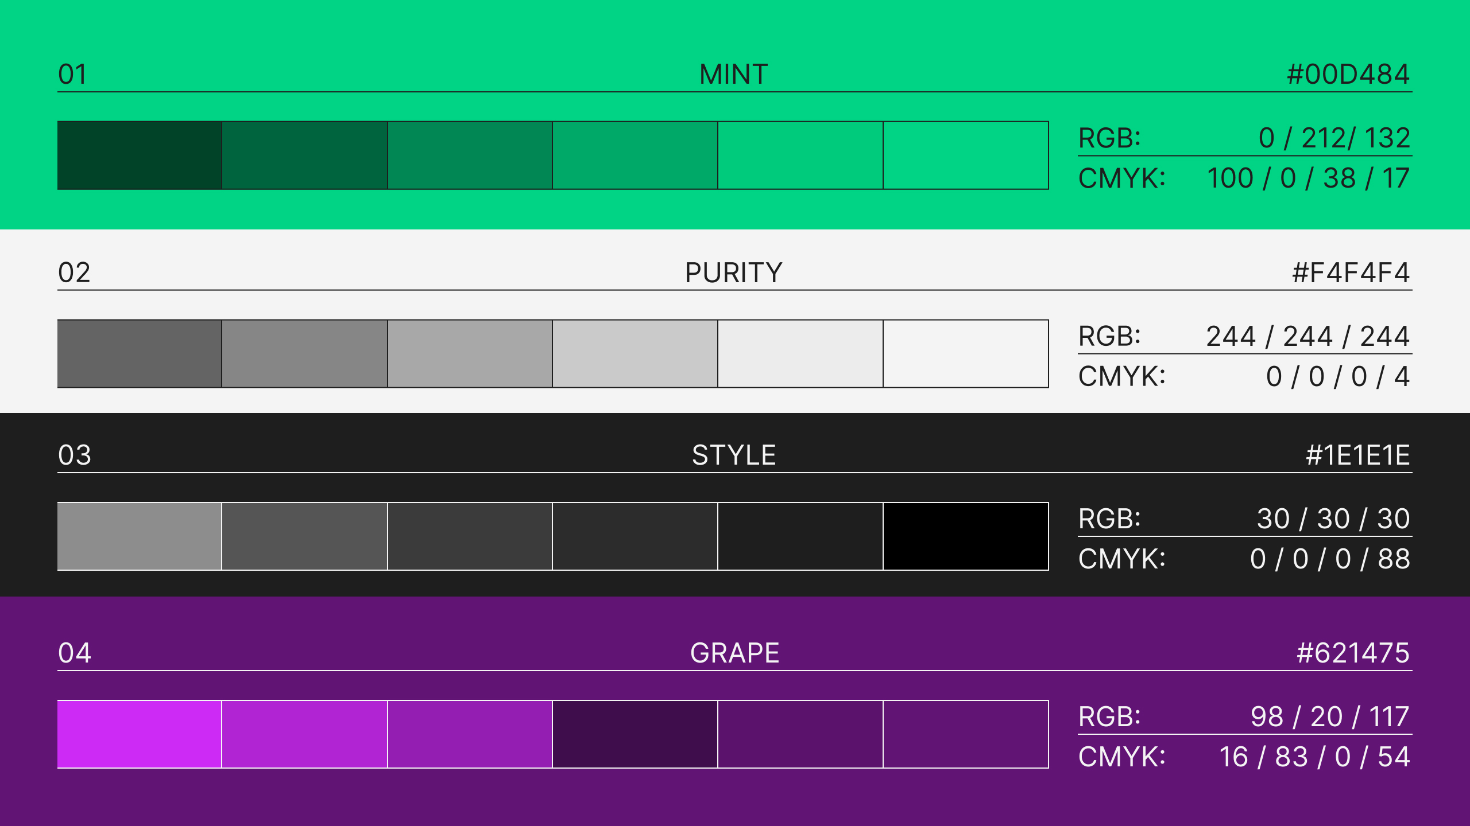Screen dimensions: 1470x826
Task: Click the darkest green swatch in Mint row
Action: [140, 155]
